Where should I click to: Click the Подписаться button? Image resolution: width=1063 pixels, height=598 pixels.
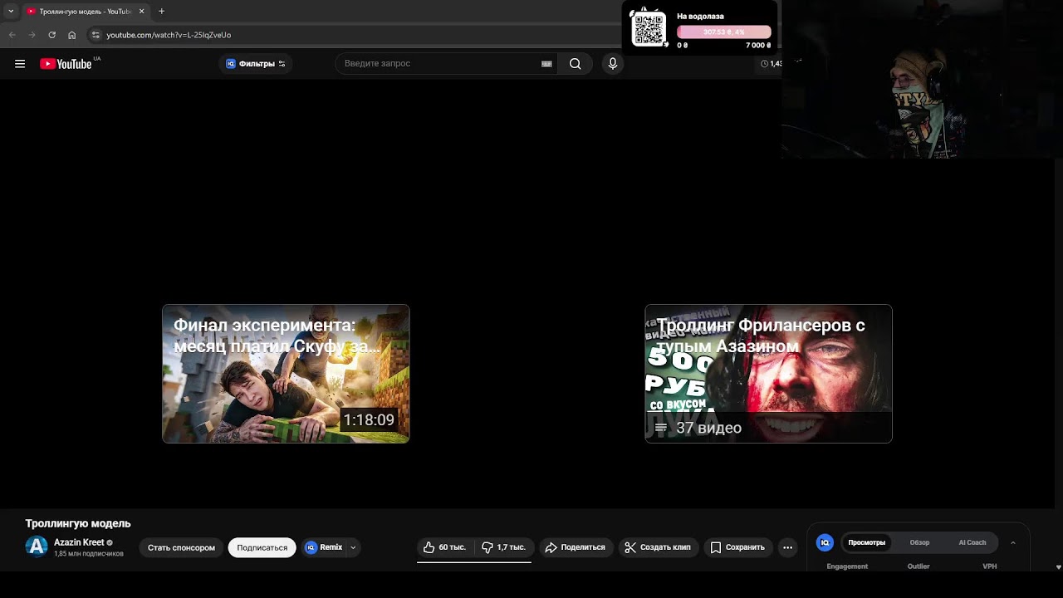[262, 547]
